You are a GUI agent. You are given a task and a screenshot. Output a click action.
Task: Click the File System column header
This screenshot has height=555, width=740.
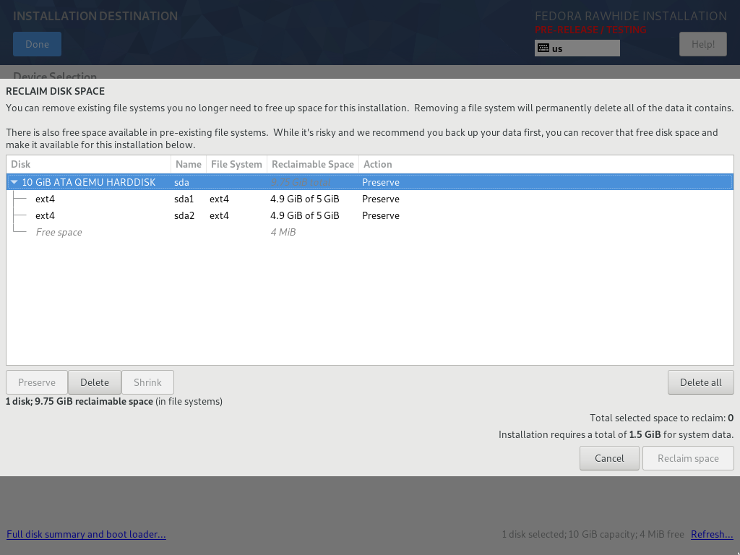tap(236, 164)
